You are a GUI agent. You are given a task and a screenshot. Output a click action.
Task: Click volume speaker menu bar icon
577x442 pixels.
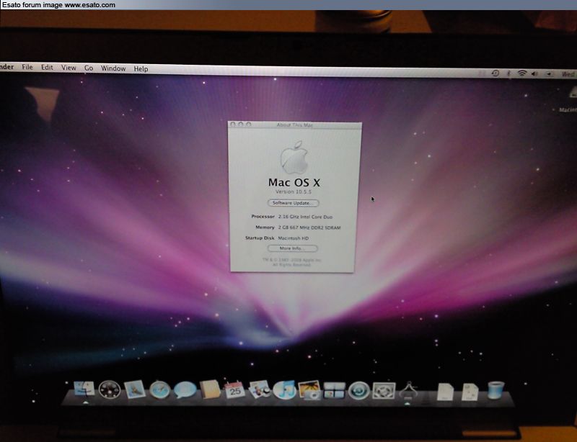click(x=535, y=73)
